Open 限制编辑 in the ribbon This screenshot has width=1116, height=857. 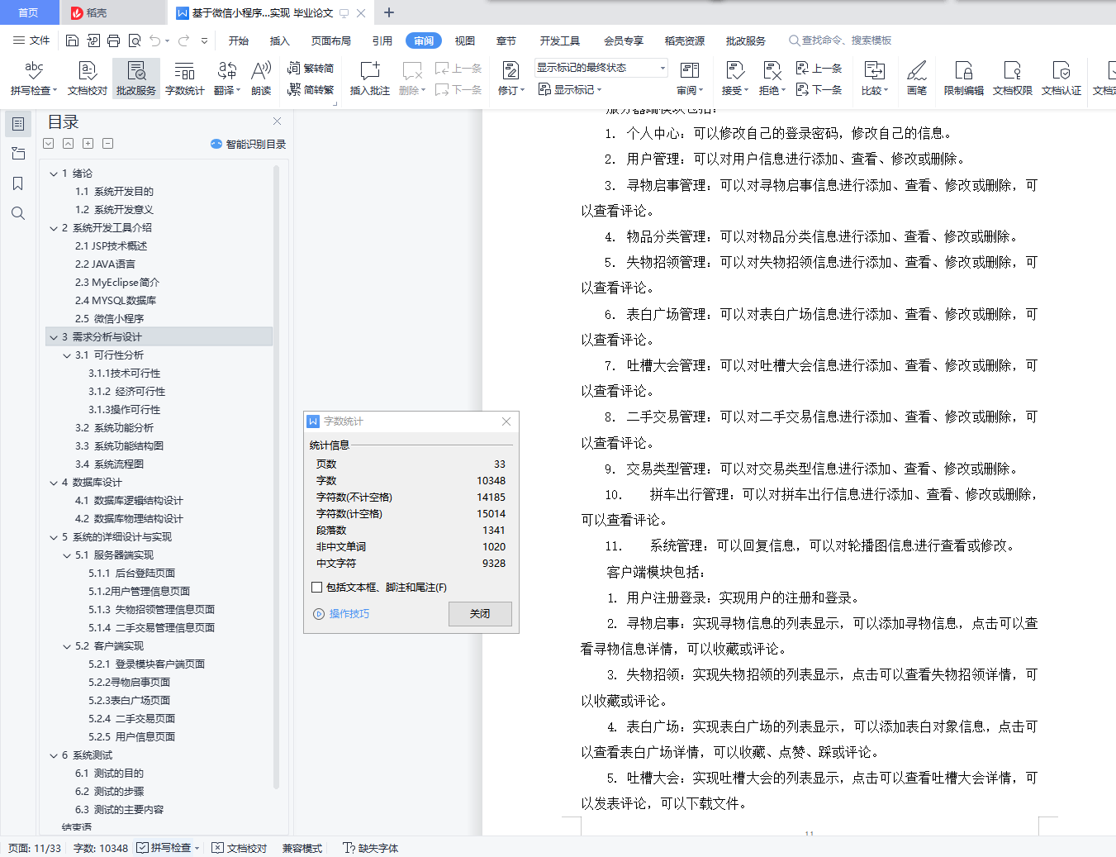coord(964,79)
